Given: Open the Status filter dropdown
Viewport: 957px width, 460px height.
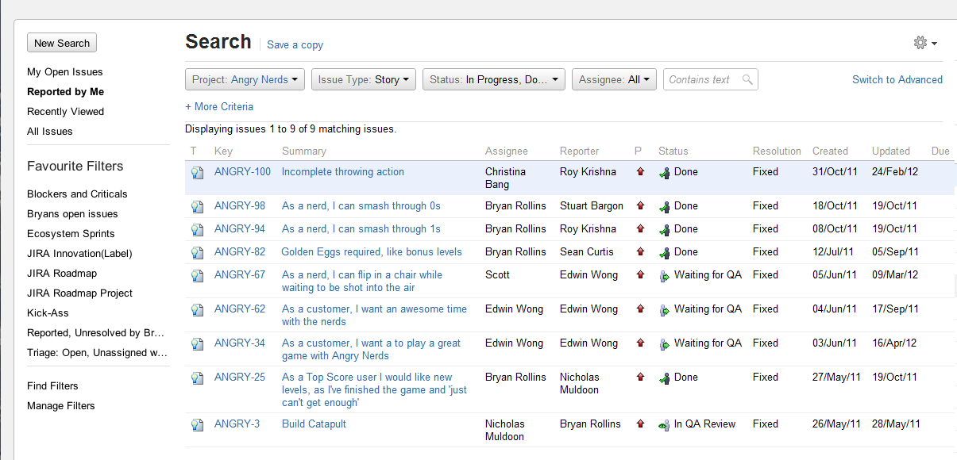Looking at the screenshot, I should point(493,79).
